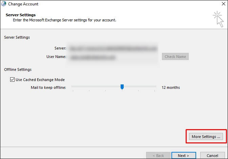Focus the Server input field
Screen dimensions: 228x159
point(113,48)
